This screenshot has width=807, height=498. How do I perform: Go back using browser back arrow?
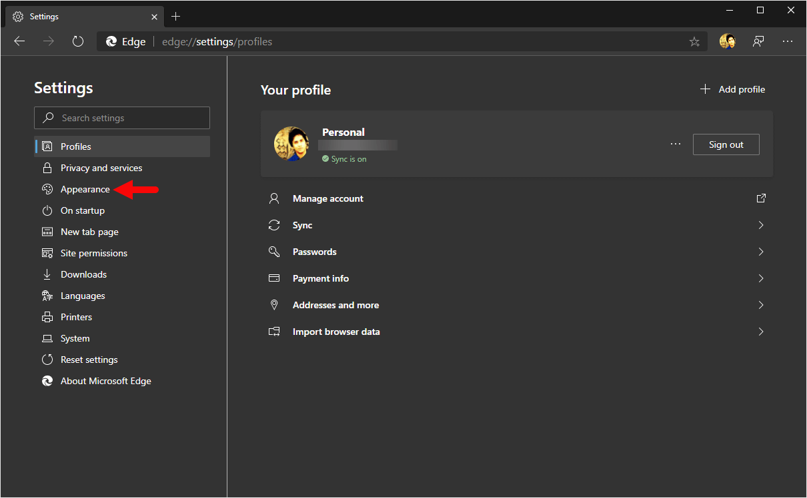pyautogui.click(x=19, y=41)
